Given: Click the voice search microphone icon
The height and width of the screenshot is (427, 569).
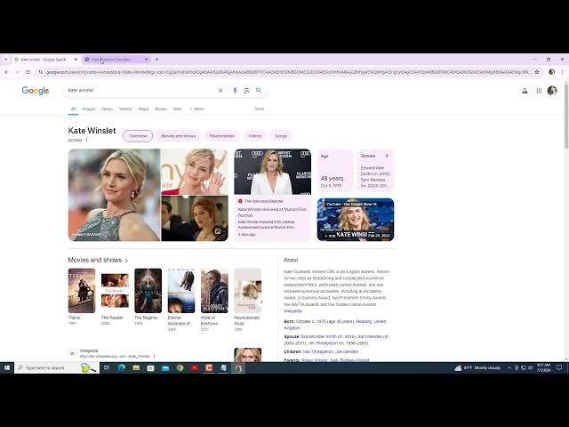Looking at the screenshot, I should point(235,91).
